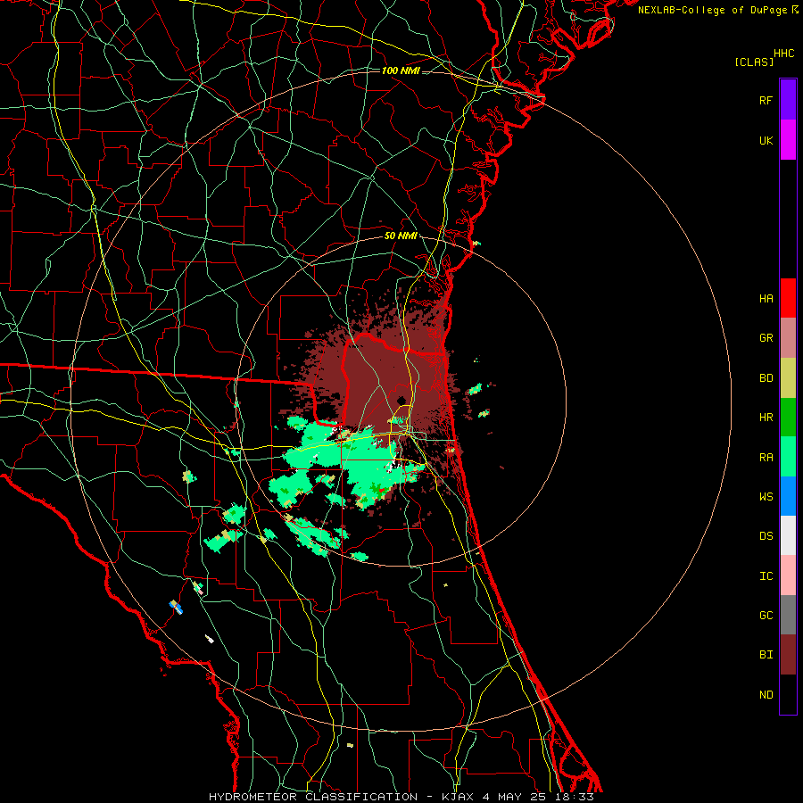Click the GR legend label
Screen dimensions: 803x803
pyautogui.click(x=766, y=338)
